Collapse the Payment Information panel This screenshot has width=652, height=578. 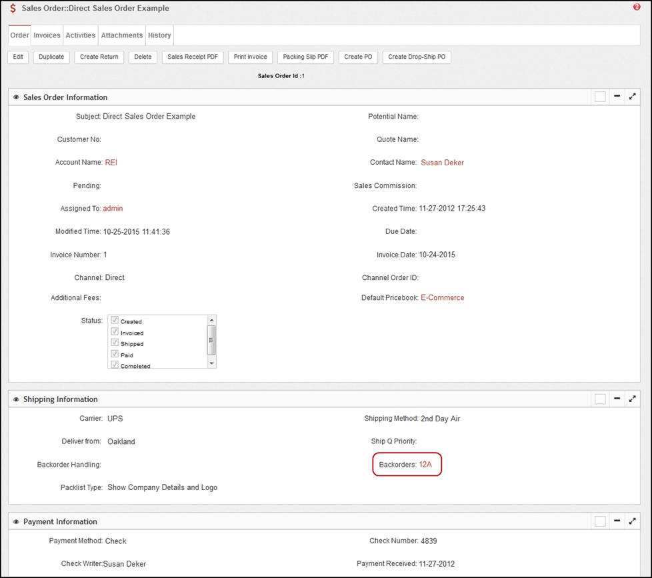[617, 521]
